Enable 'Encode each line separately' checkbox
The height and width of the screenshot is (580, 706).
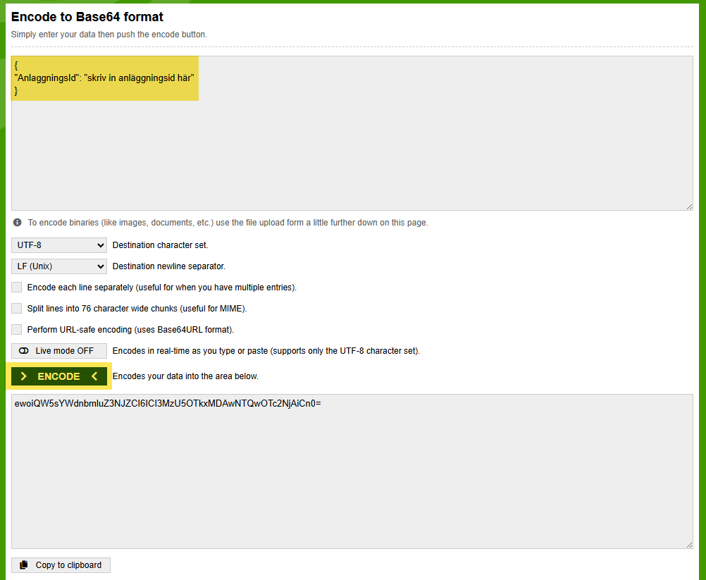point(17,288)
